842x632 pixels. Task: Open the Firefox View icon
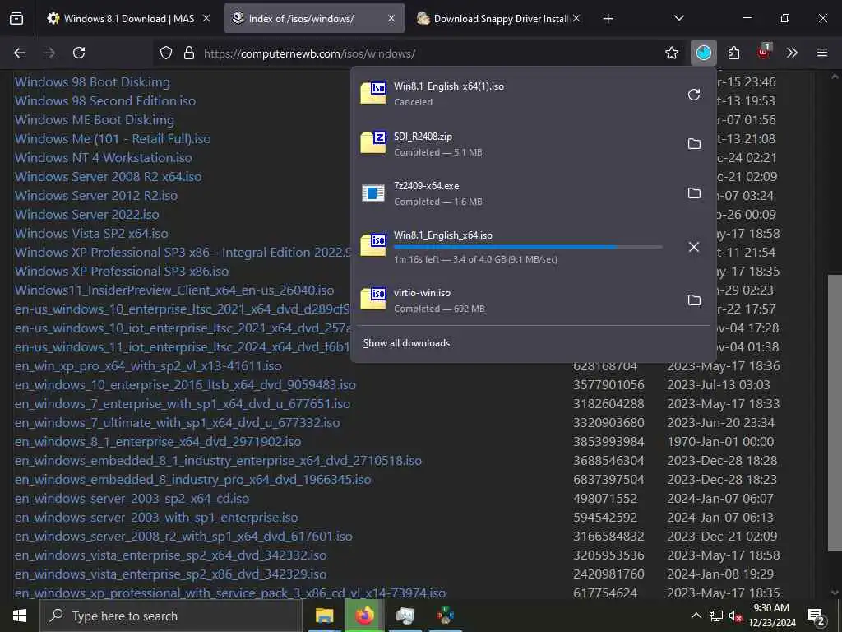click(16, 19)
